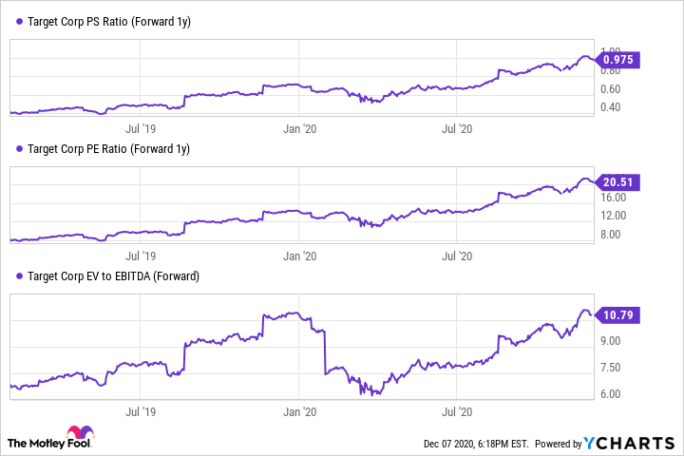Viewport: 684px width, 456px height.
Task: Click the Powered by text
Action: 558,444
